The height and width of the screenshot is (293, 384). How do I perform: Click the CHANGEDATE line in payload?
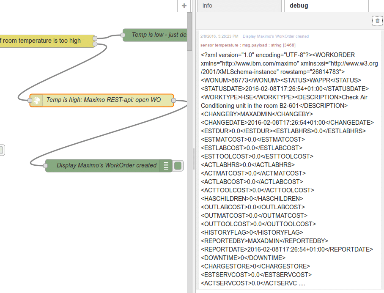[x=287, y=122]
